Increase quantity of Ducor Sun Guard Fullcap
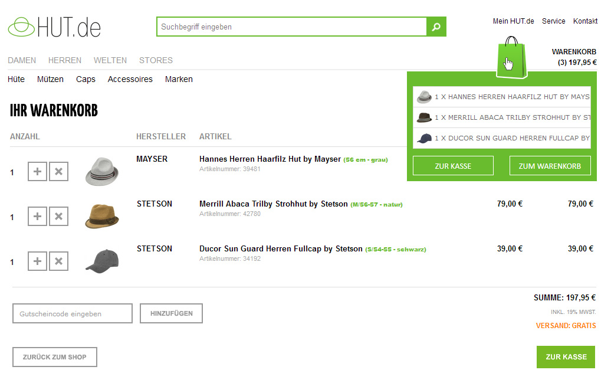The image size is (611, 383). [37, 261]
